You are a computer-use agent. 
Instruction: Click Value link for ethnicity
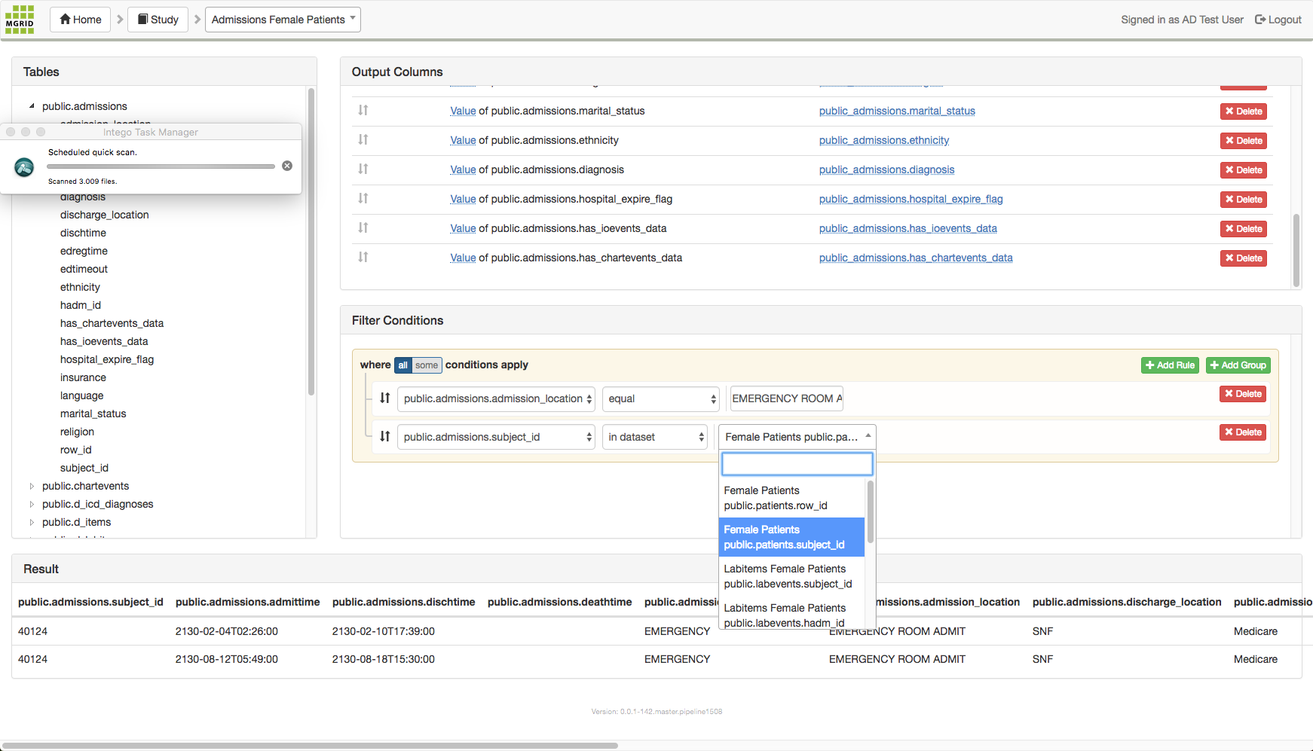click(463, 140)
